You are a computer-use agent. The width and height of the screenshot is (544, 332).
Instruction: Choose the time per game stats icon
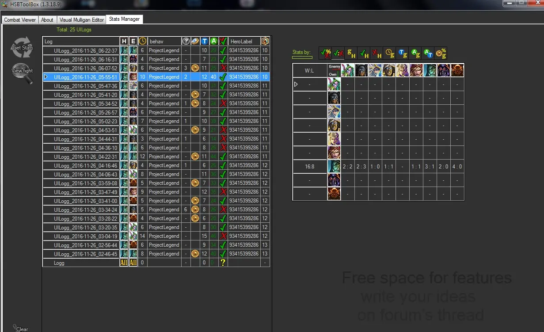tap(389, 53)
